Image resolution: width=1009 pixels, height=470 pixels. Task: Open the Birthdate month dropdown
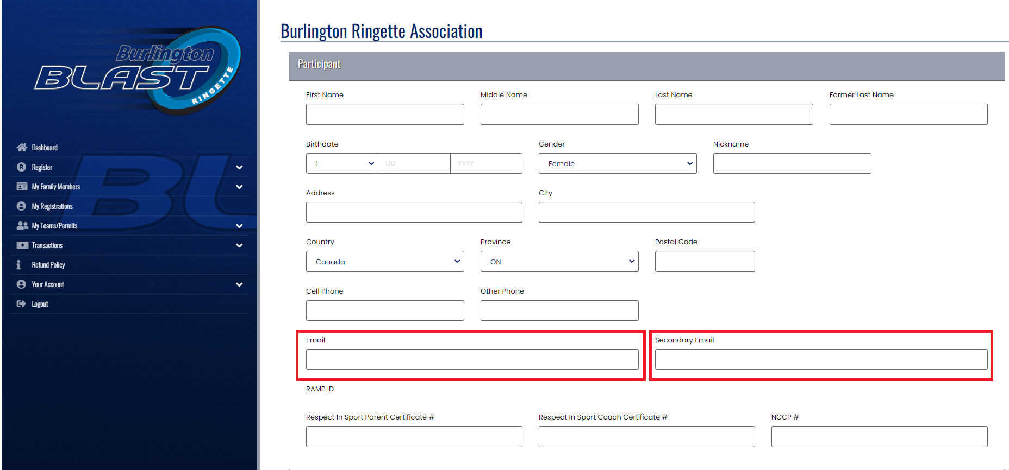coord(342,163)
